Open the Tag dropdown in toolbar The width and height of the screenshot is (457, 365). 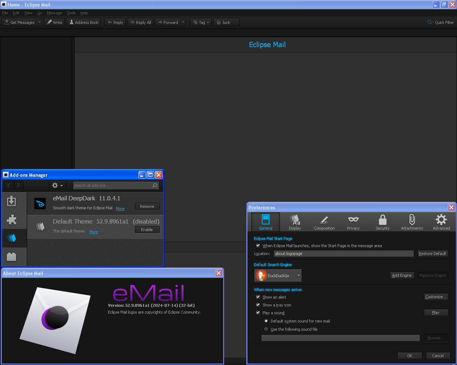[x=201, y=22]
